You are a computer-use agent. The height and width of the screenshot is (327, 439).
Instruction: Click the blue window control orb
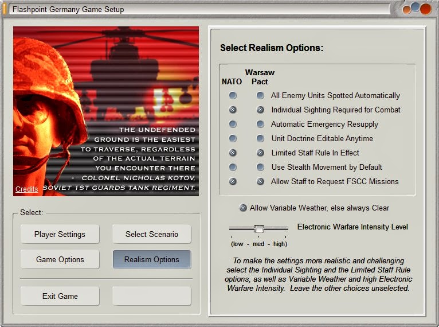point(416,7)
